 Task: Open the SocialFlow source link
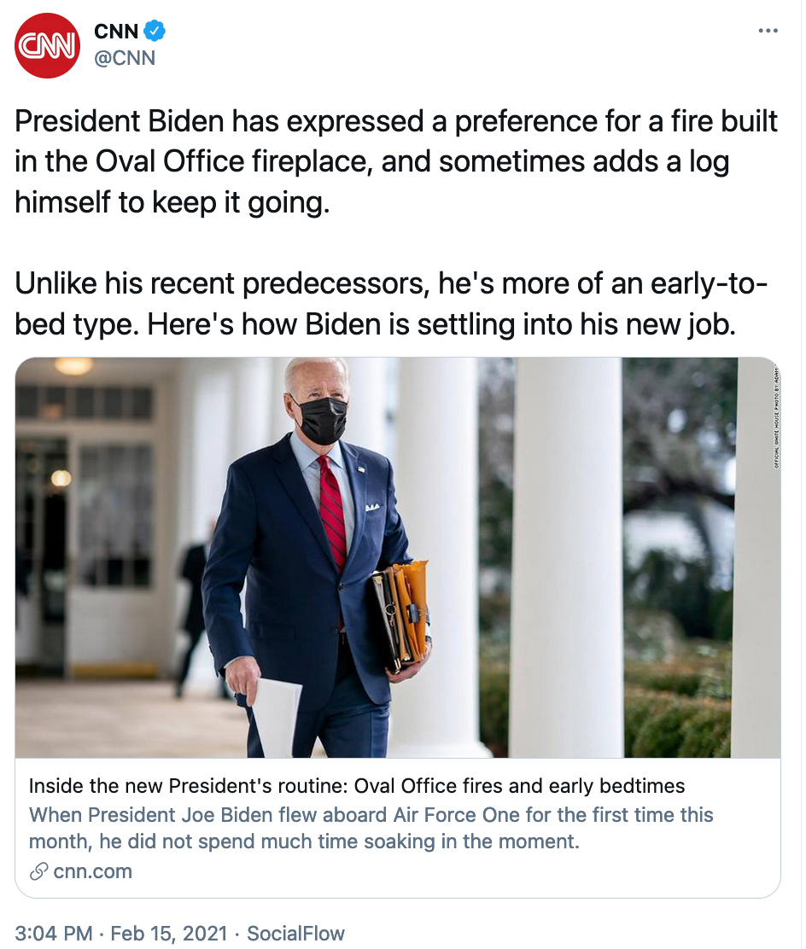(x=295, y=933)
